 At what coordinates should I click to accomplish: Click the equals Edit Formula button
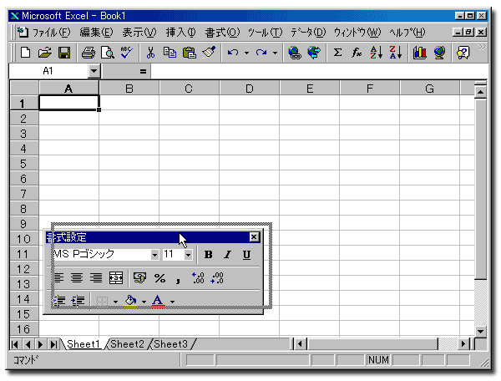(x=143, y=71)
